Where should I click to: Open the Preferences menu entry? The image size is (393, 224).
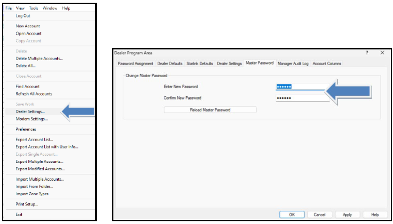26,129
